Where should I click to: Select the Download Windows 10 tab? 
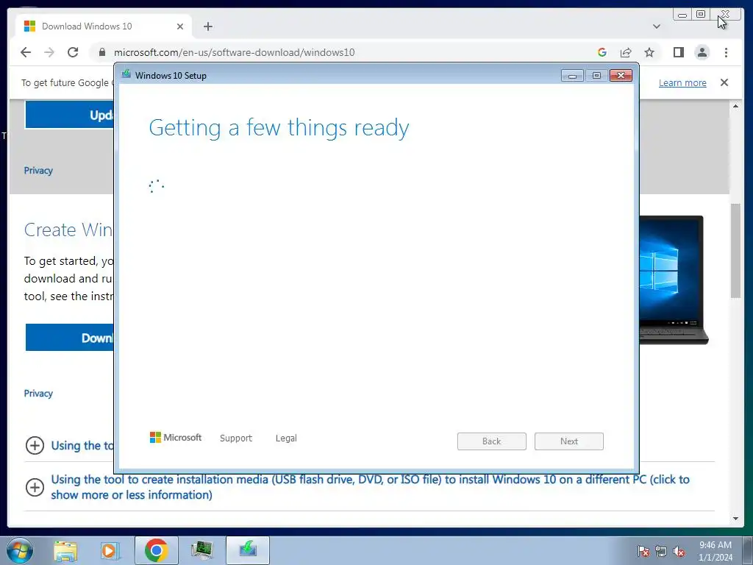[104, 26]
